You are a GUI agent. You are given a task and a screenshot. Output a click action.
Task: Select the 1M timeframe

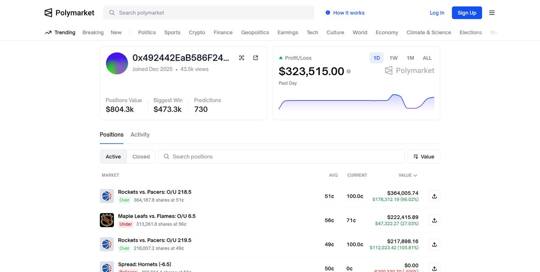tap(410, 58)
